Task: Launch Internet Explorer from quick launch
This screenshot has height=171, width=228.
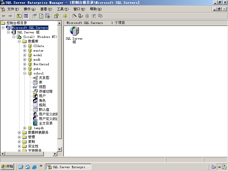Action: (x=34, y=167)
